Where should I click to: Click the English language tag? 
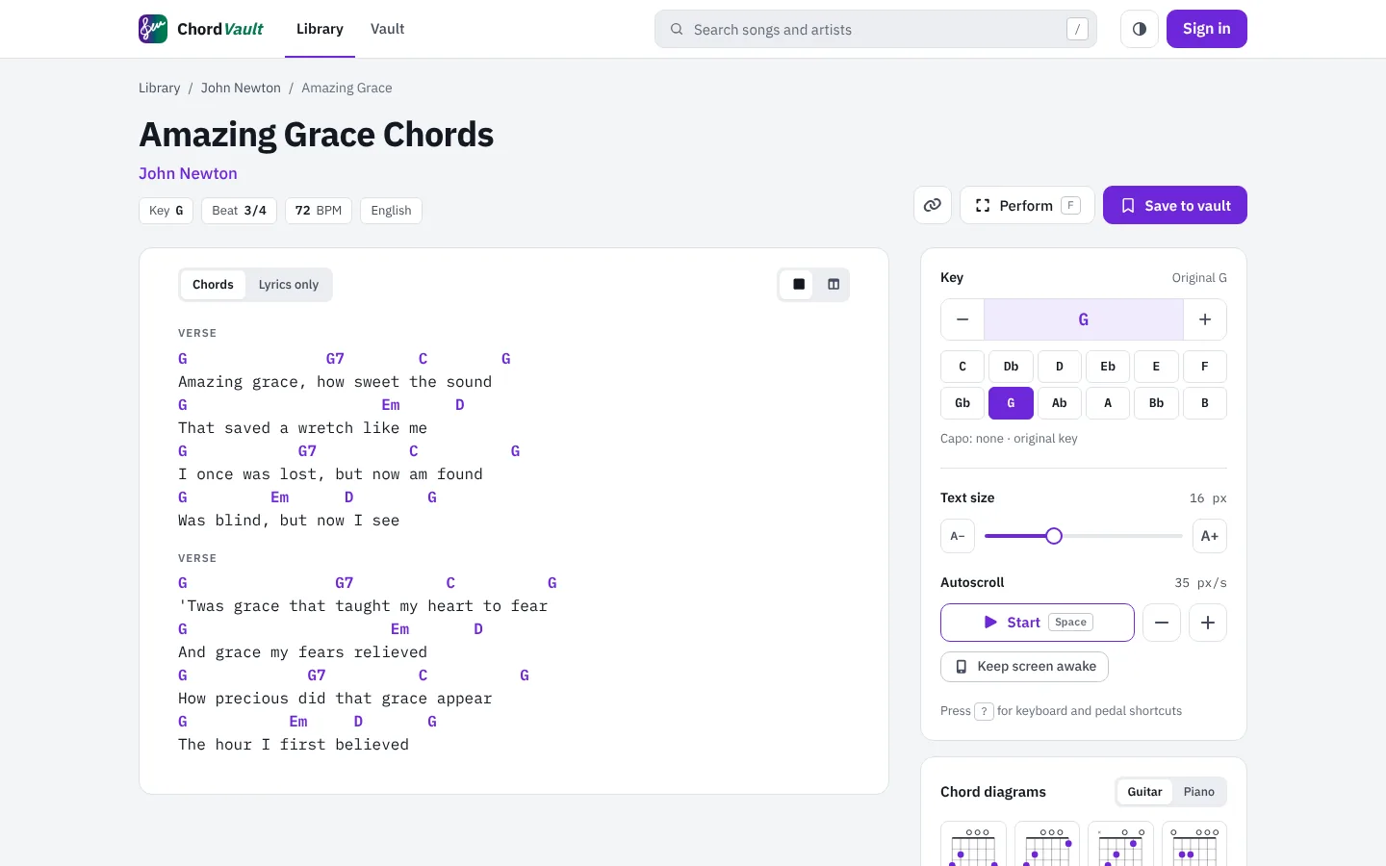[391, 211]
